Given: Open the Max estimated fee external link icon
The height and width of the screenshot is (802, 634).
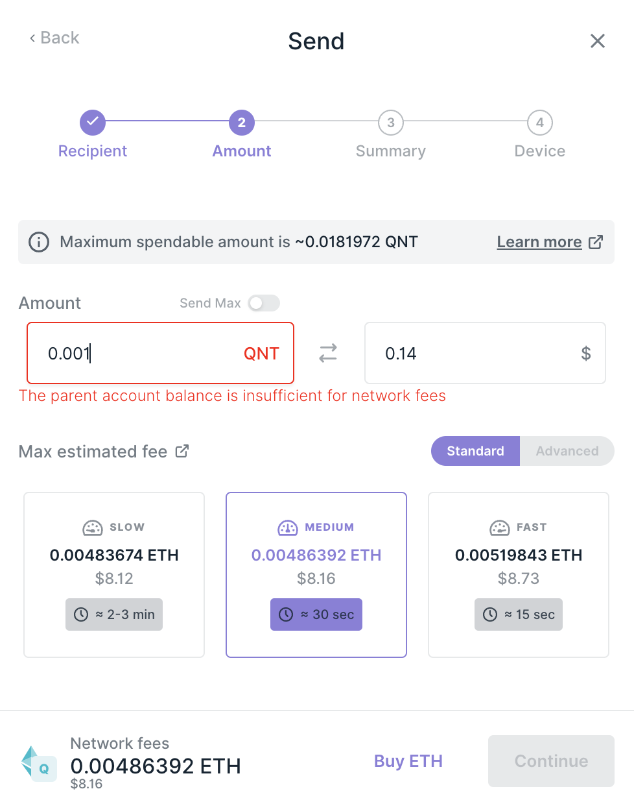Looking at the screenshot, I should (x=182, y=451).
